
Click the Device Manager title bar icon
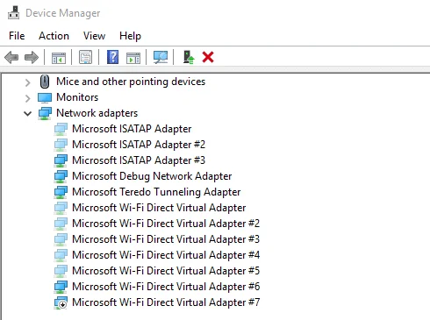click(13, 13)
